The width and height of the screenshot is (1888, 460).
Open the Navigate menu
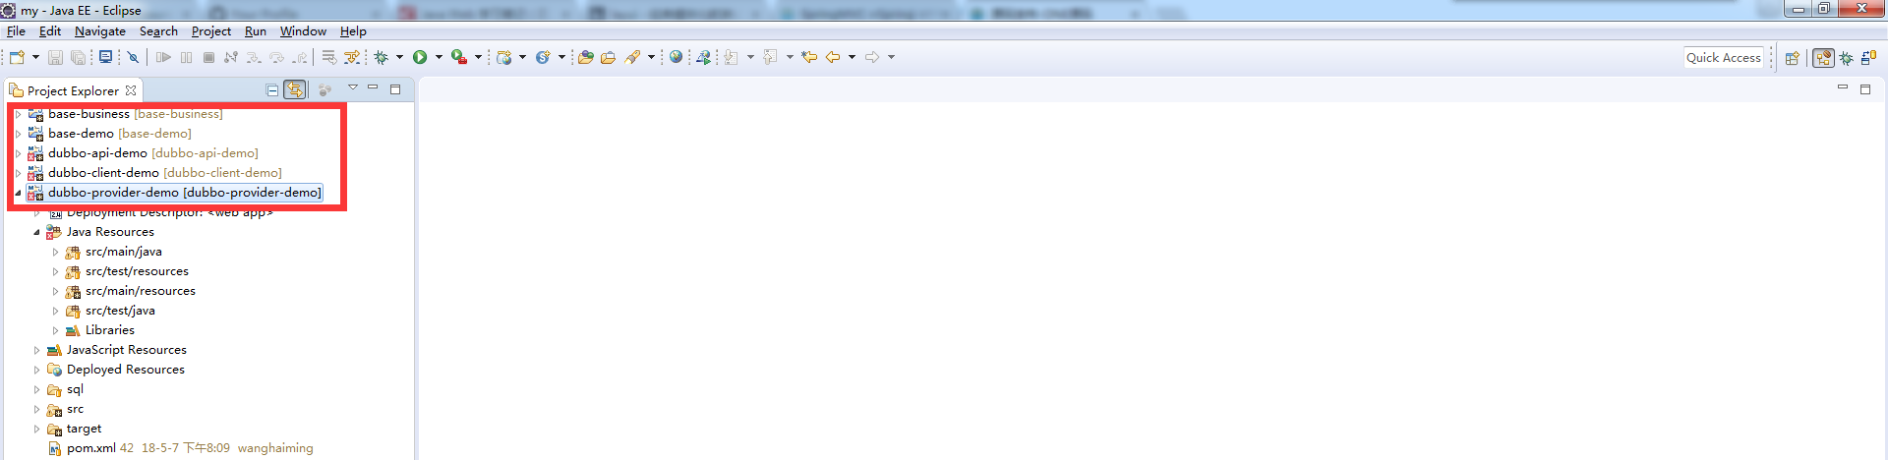point(100,31)
